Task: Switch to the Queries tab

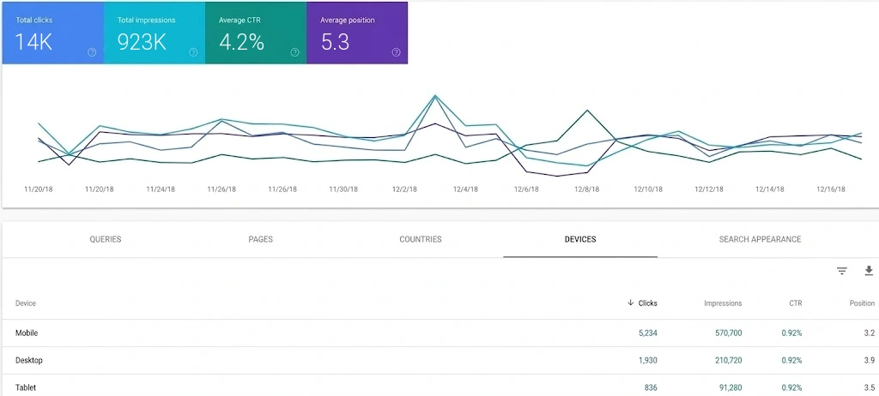Action: click(106, 239)
